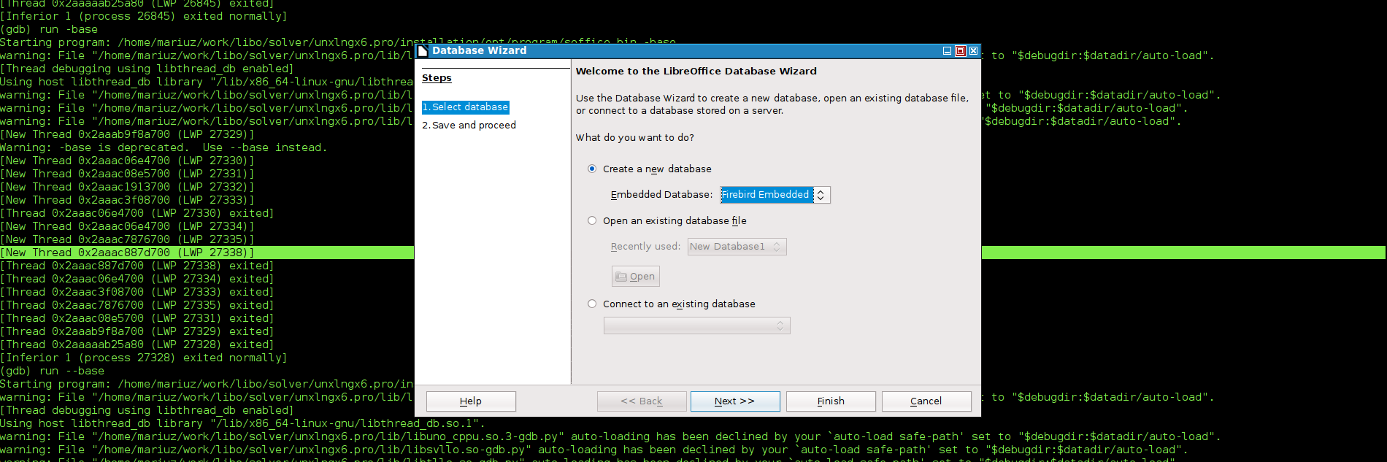Click terminal warning '-base is deprecated'
1387x462 pixels.
pos(164,147)
